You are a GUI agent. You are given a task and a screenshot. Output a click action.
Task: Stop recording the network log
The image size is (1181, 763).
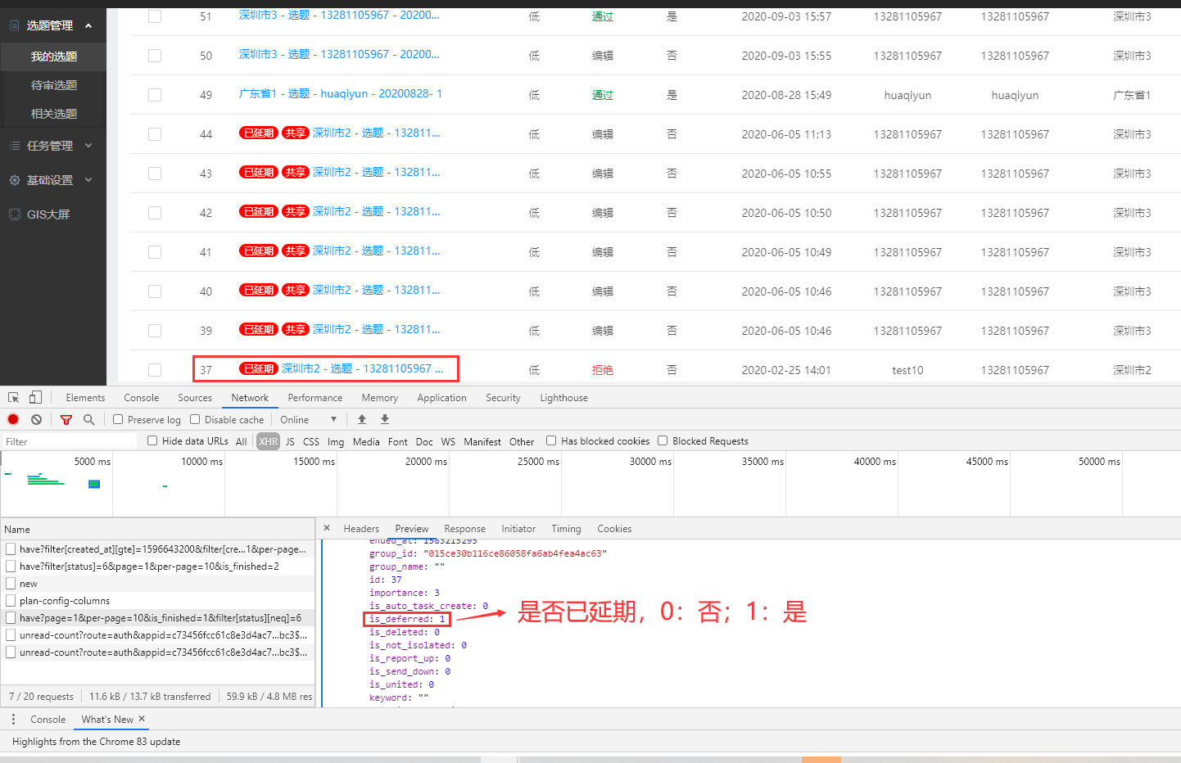coord(13,419)
